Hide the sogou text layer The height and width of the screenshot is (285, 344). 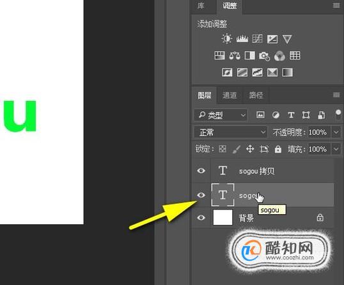(201, 195)
